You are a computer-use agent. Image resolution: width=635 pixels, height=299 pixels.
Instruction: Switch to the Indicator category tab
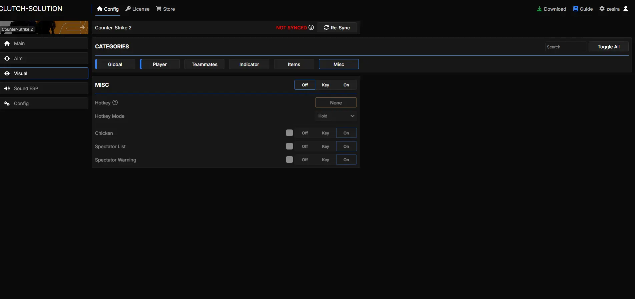(249, 64)
